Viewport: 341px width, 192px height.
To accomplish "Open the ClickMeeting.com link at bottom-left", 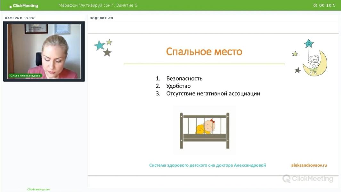I will 38,189.
